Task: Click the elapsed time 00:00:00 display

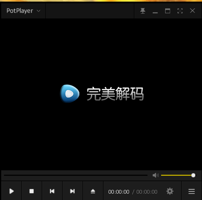Action: 119,192
